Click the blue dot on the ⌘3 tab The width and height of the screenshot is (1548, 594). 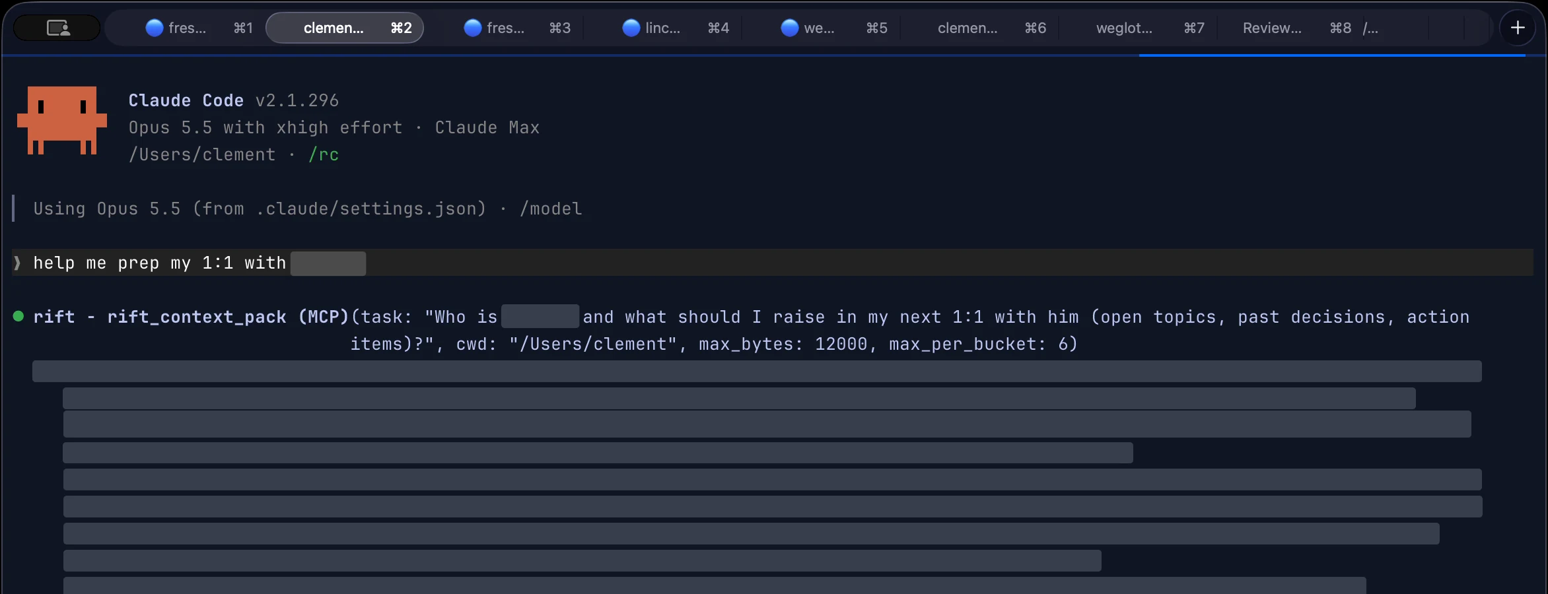coord(473,28)
